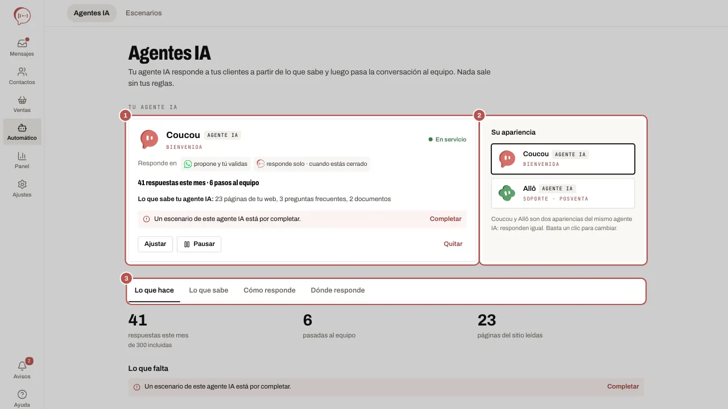
Task: Click the 'En servicio' status indicator
Action: point(448,140)
